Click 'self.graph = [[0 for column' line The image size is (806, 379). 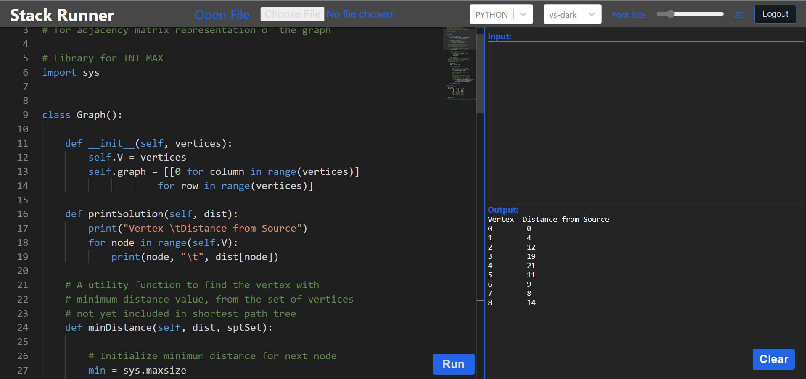224,171
